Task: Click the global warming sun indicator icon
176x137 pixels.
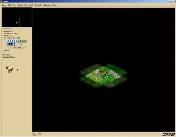Action: [10, 44]
